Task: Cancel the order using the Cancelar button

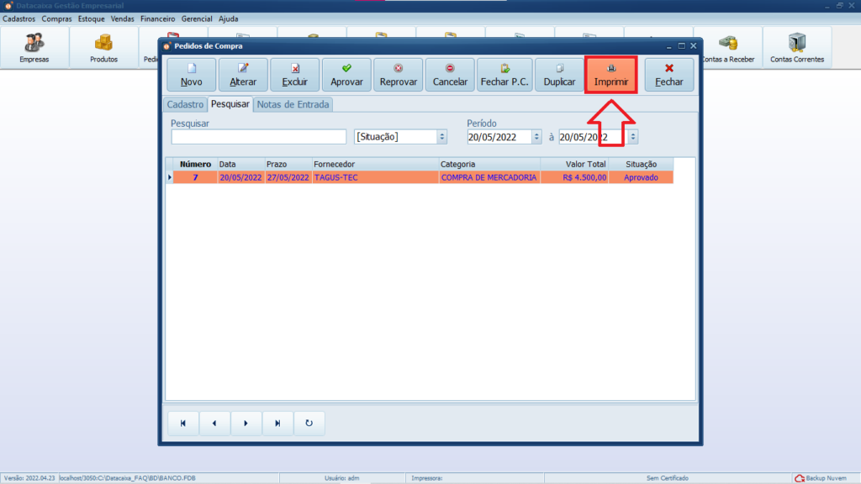Action: tap(450, 75)
